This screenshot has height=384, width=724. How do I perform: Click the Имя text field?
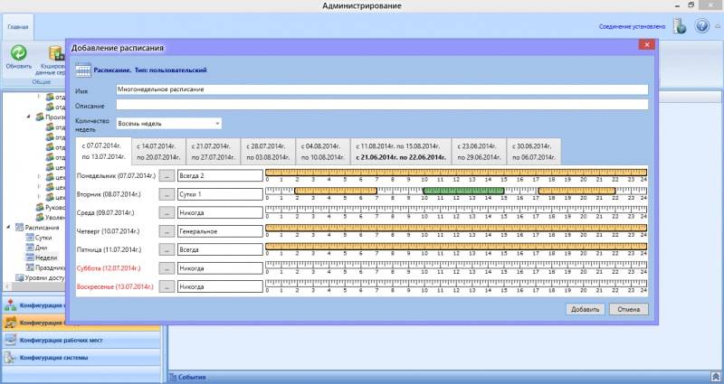(381, 89)
